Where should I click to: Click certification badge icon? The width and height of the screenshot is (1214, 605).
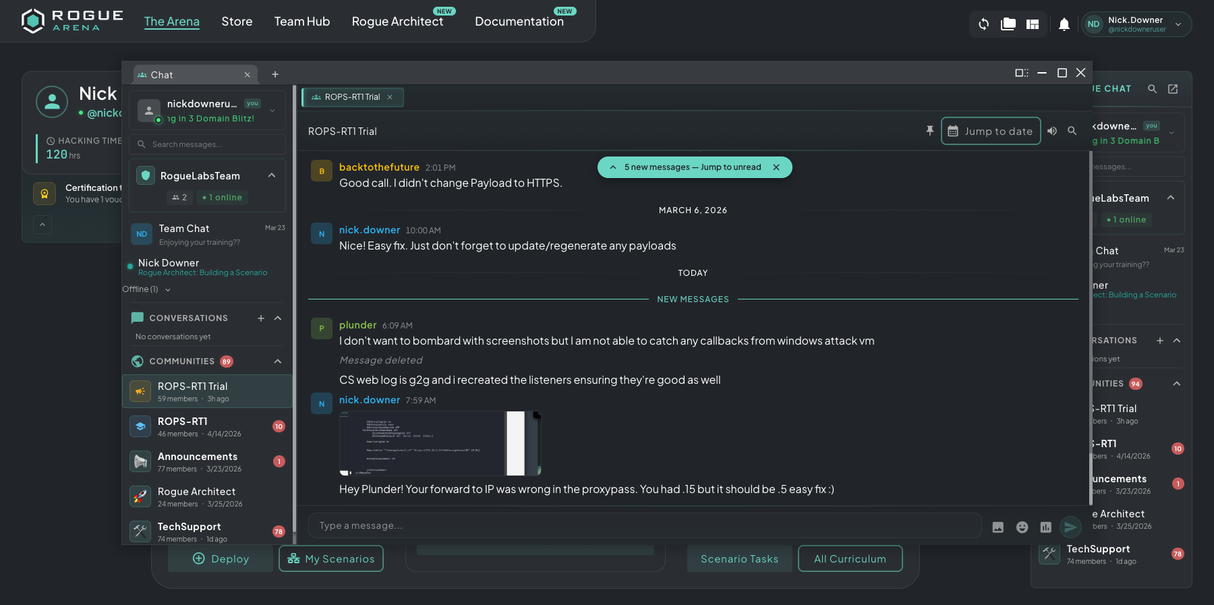coord(45,194)
